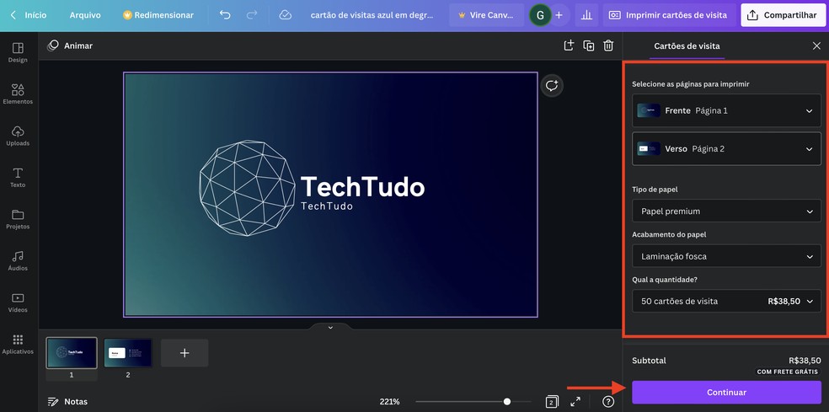Open the Texto sidebar panel
Screen dimensions: 829x412
pyautogui.click(x=18, y=177)
